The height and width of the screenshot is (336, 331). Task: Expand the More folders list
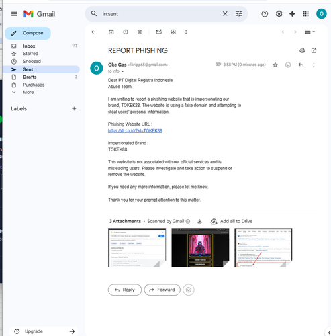[28, 92]
